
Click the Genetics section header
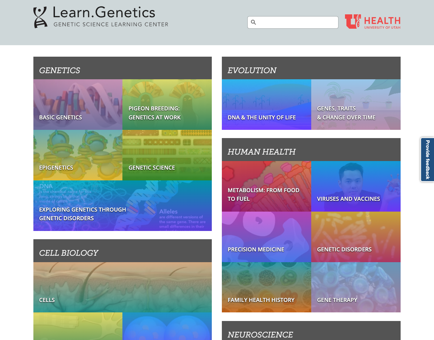click(122, 68)
